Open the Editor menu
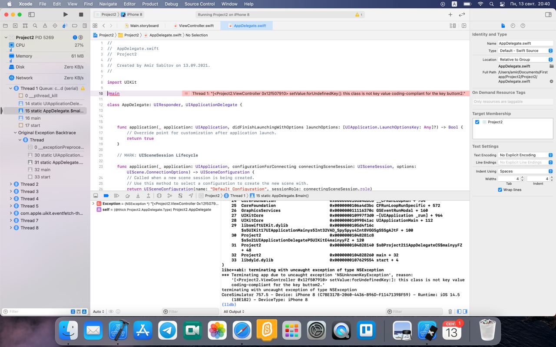Screen dimensions: 556x347 129,4
